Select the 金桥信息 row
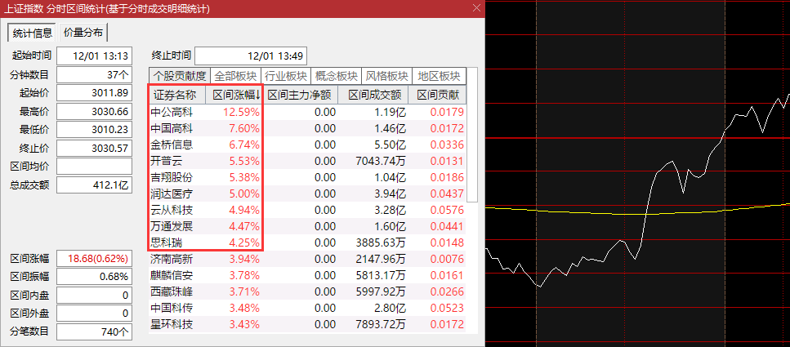The image size is (790, 347). coord(308,145)
